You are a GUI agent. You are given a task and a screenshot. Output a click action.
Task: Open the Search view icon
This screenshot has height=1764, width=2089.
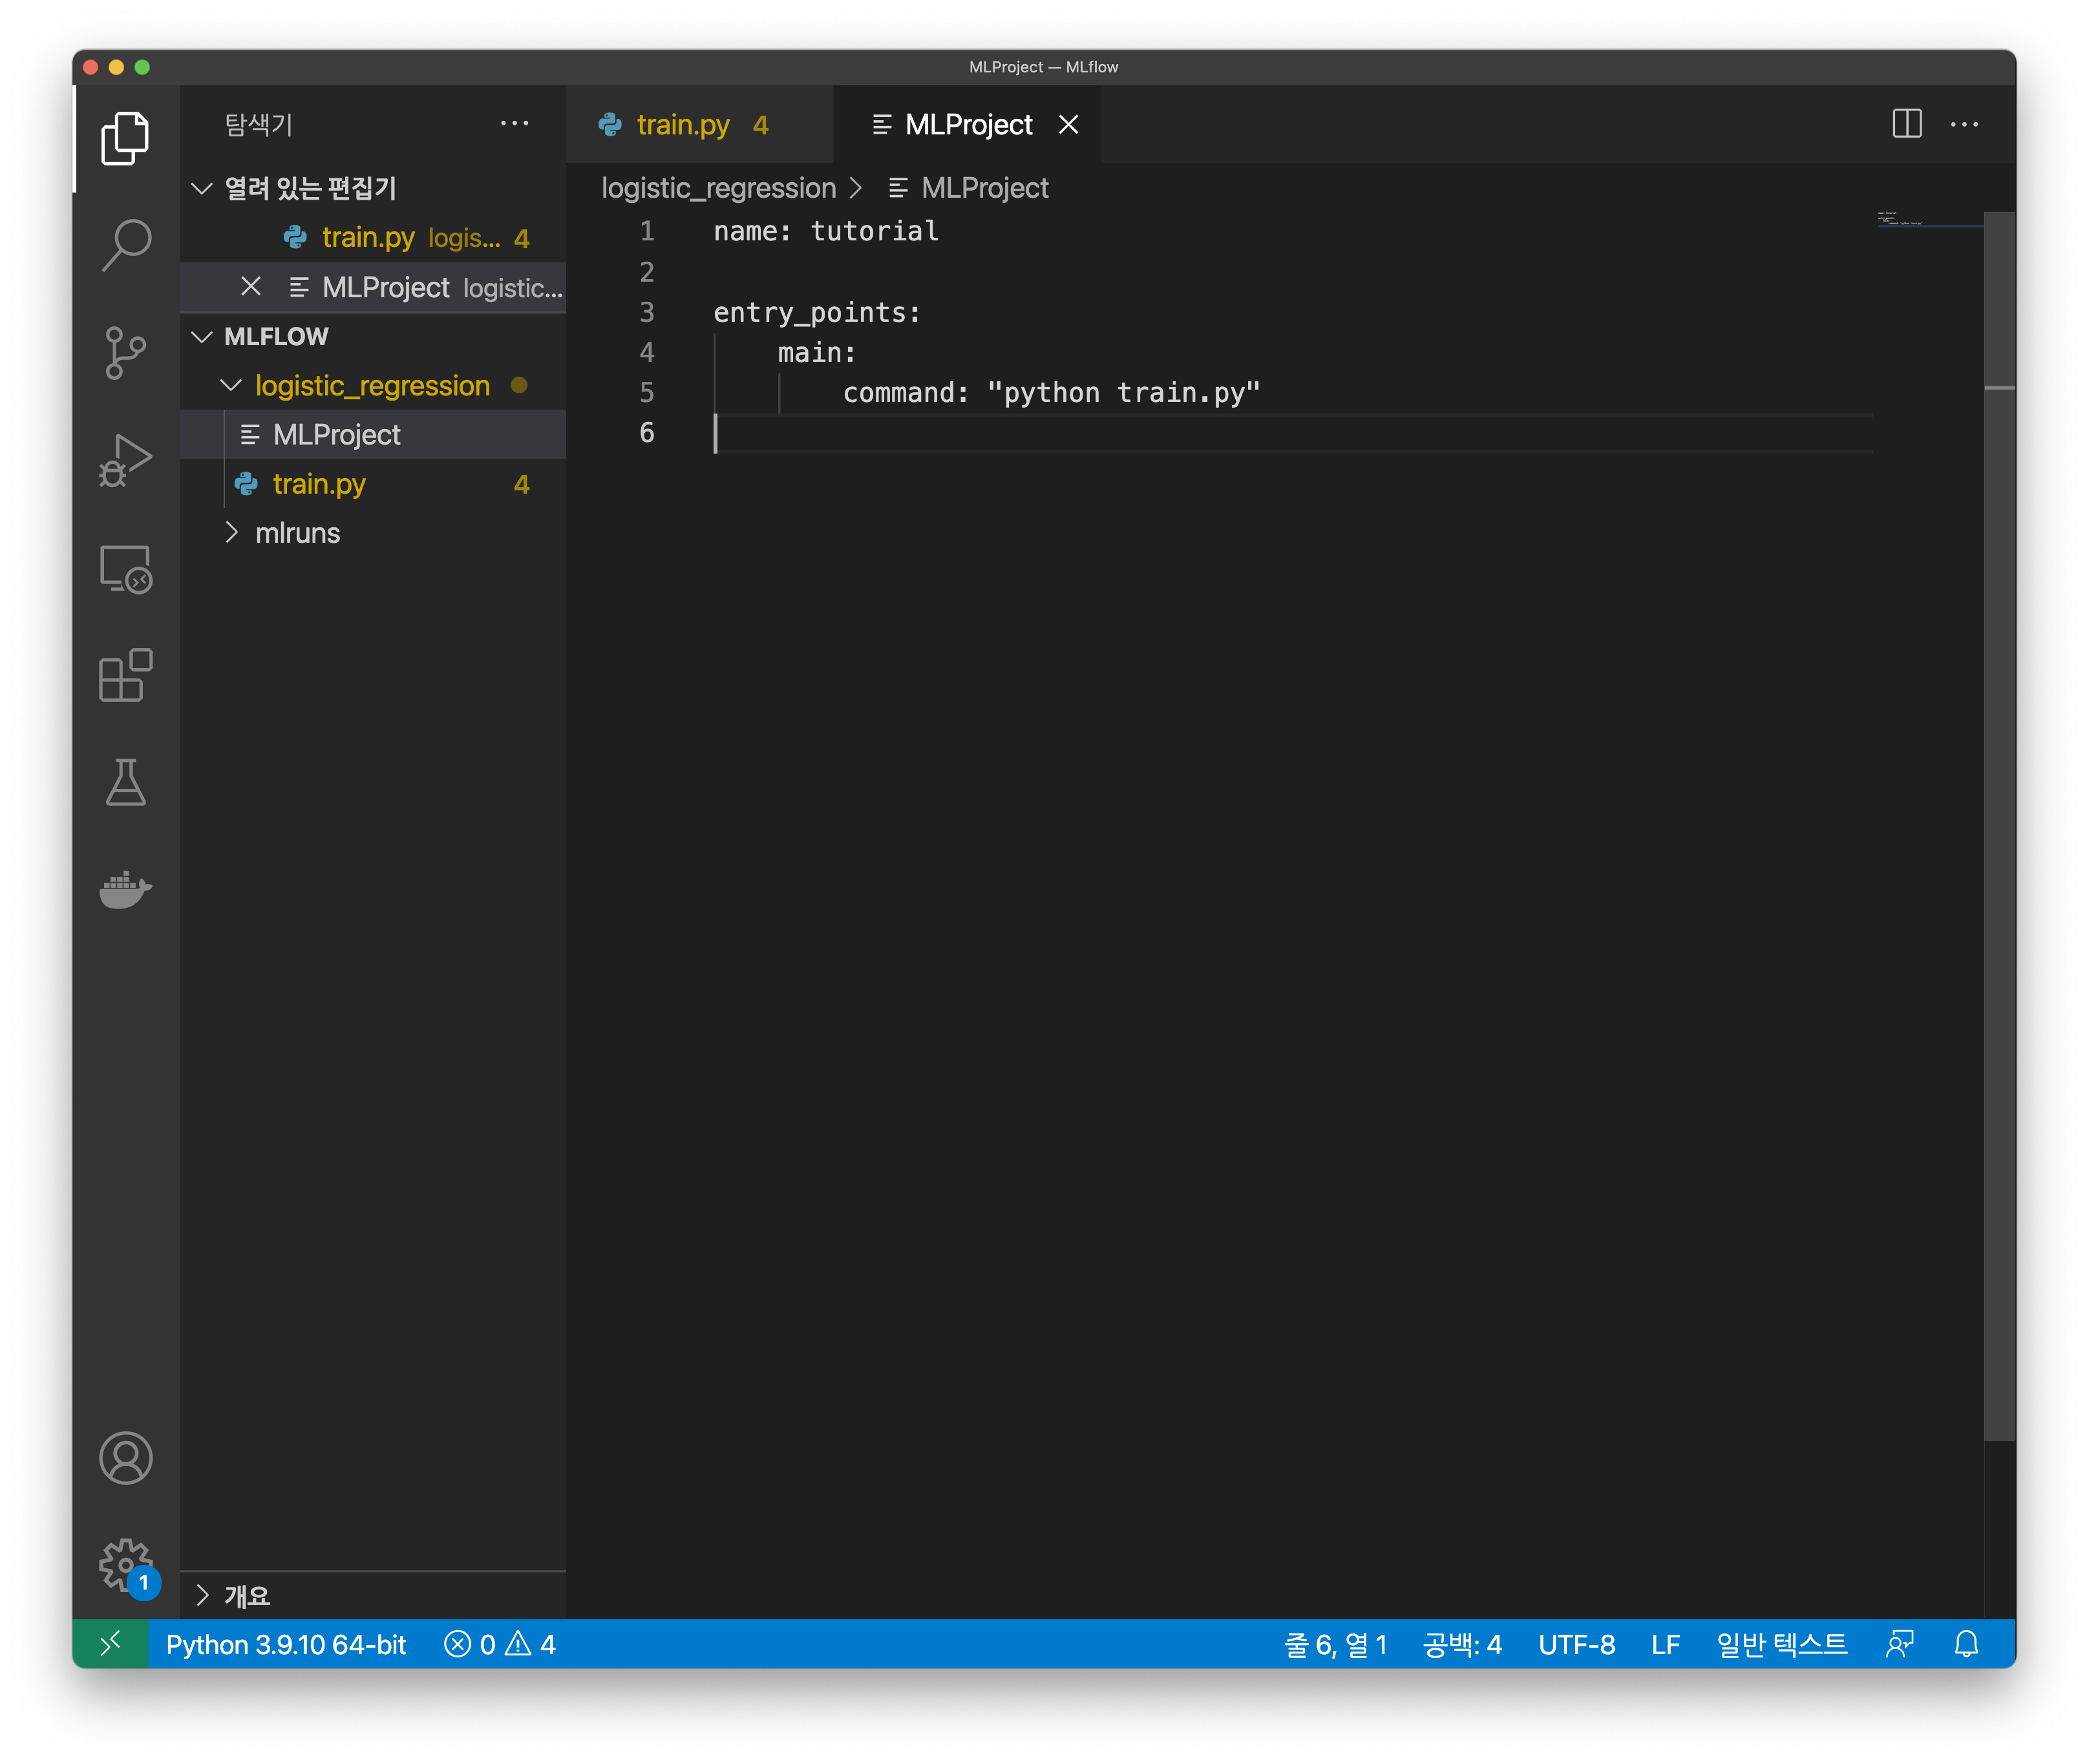pyautogui.click(x=126, y=245)
